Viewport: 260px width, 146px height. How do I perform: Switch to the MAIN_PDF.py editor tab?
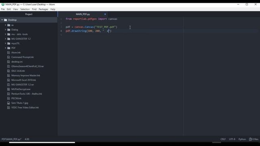pyautogui.click(x=83, y=14)
